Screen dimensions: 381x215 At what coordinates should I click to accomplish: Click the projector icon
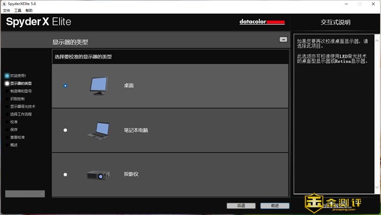(98, 175)
